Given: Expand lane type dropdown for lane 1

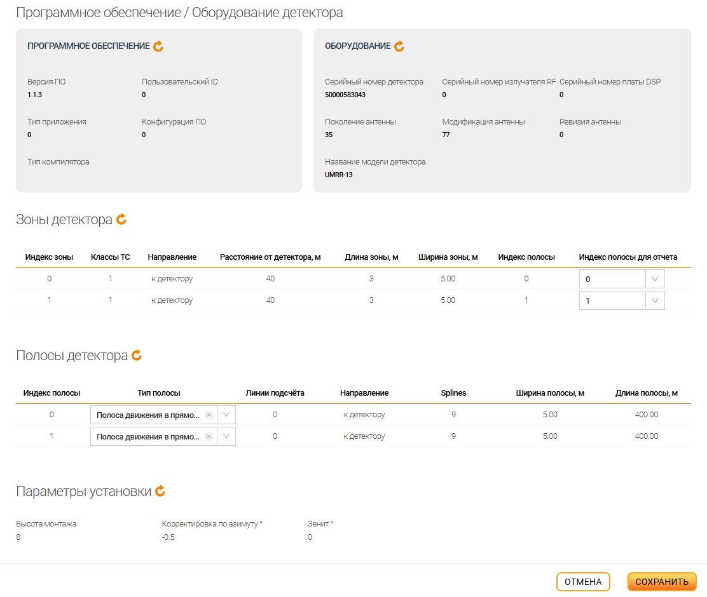Looking at the screenshot, I should click(226, 436).
